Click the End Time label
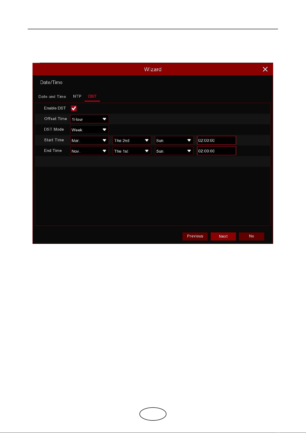Screen dimensions: 306x433 53,151
